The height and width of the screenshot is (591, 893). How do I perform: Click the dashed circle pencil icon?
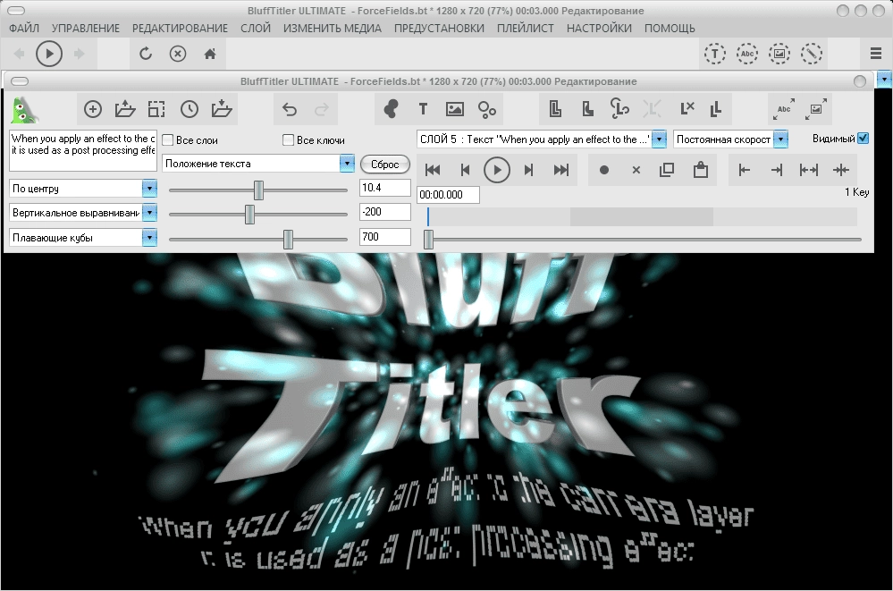pyautogui.click(x=812, y=54)
